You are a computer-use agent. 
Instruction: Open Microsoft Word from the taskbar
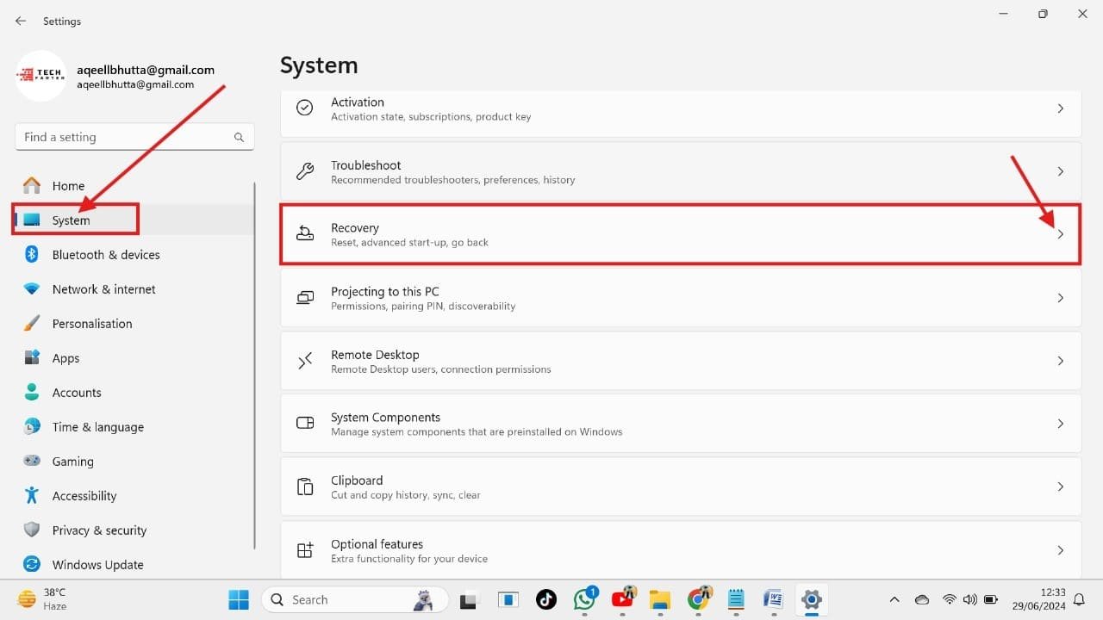point(773,599)
